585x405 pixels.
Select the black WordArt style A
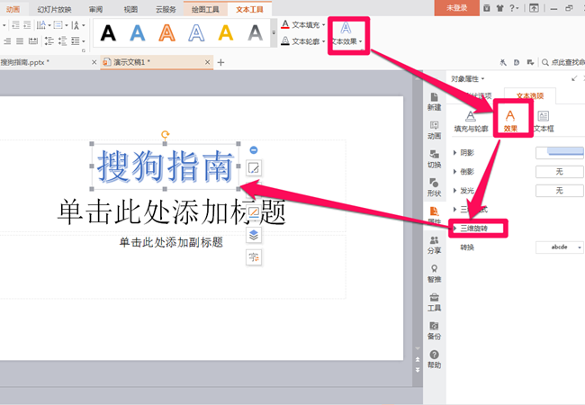coord(108,32)
